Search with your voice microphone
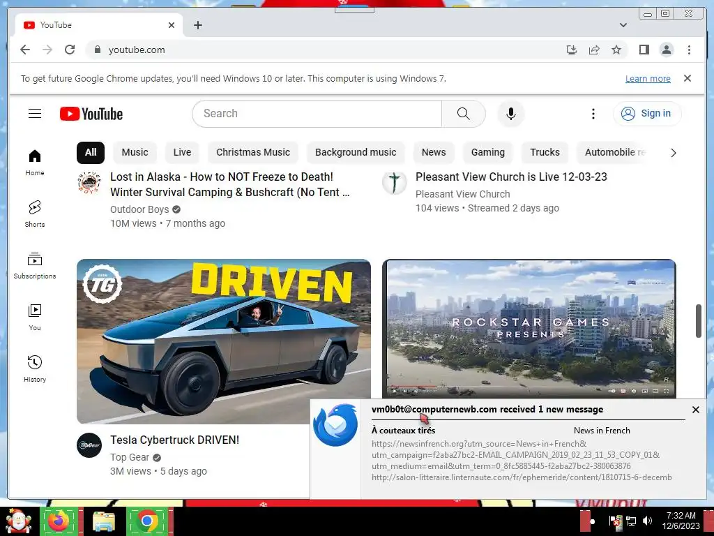The width and height of the screenshot is (714, 536). pos(511,114)
